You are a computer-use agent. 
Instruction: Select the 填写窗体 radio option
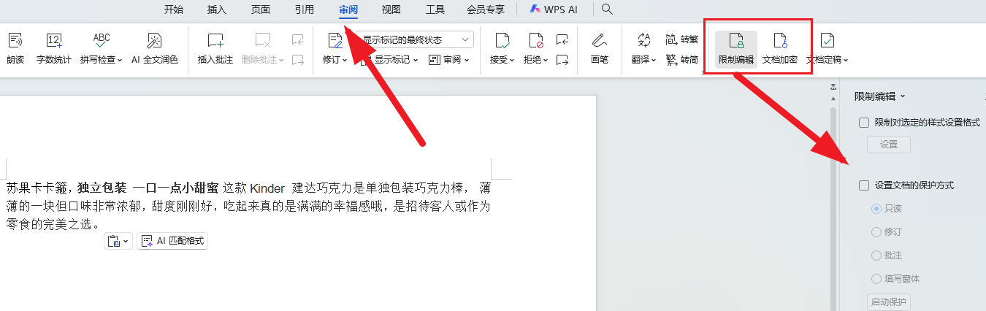[x=876, y=279]
